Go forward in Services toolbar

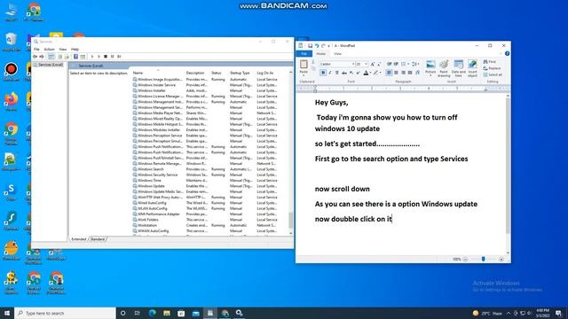[42, 57]
